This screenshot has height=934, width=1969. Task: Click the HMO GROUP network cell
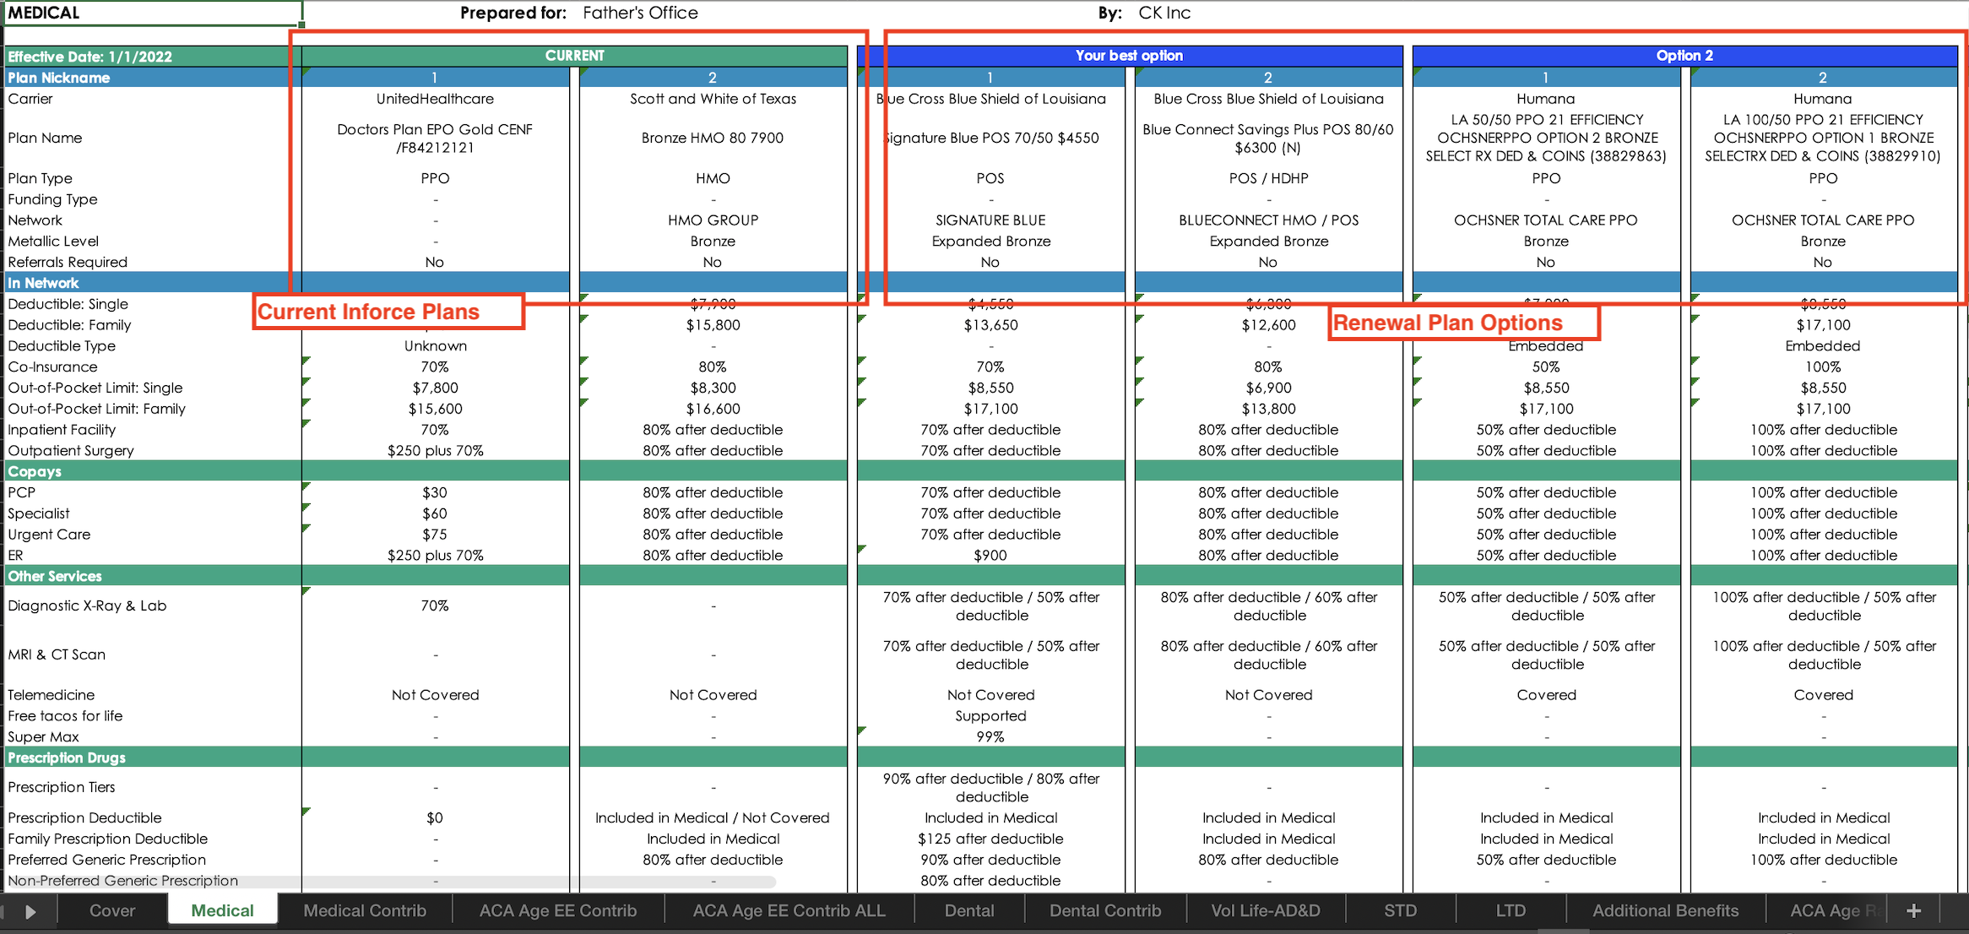(713, 220)
